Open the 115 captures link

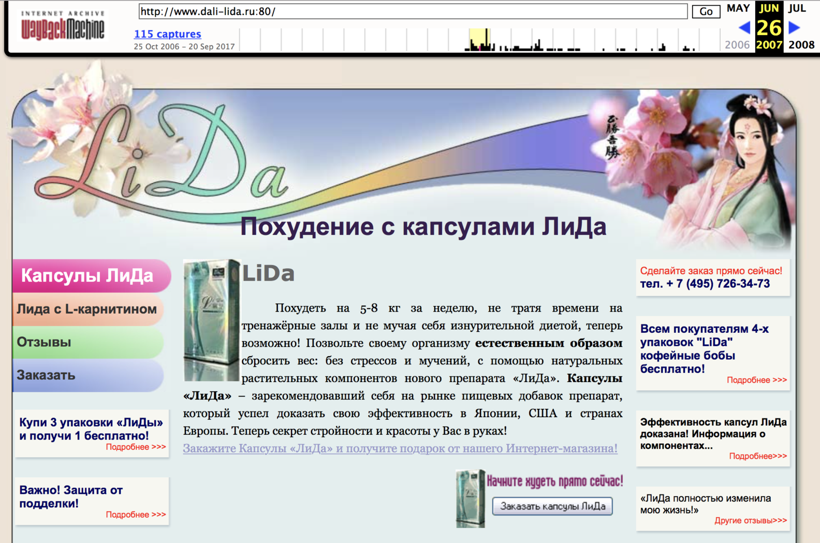tap(167, 34)
